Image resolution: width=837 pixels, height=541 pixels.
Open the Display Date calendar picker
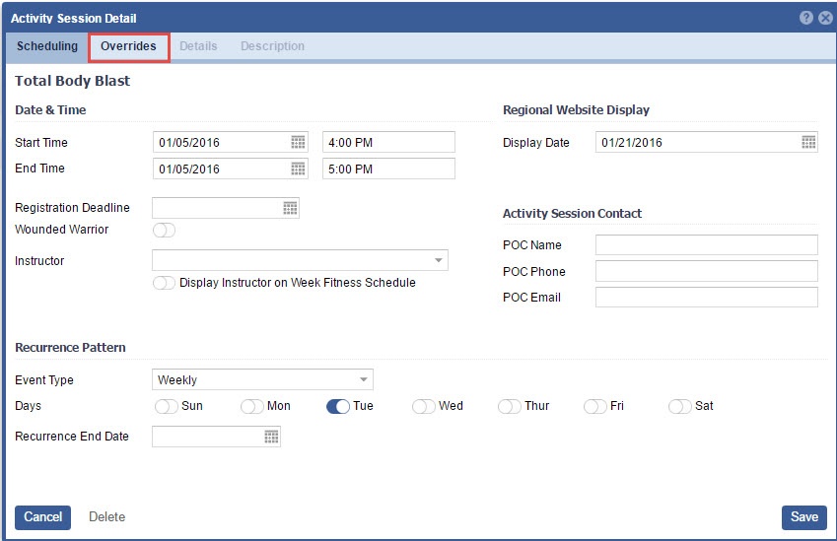click(808, 143)
